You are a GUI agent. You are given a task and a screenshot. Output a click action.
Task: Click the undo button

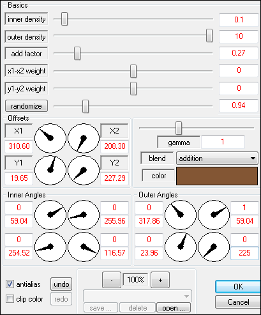[x=61, y=284]
